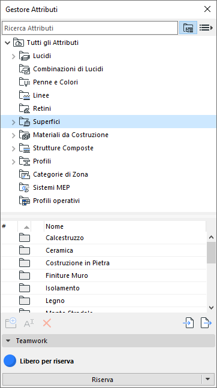Screen dimensions: 217x388
Task: Select the Strutture Composte icon
Action: point(25,148)
